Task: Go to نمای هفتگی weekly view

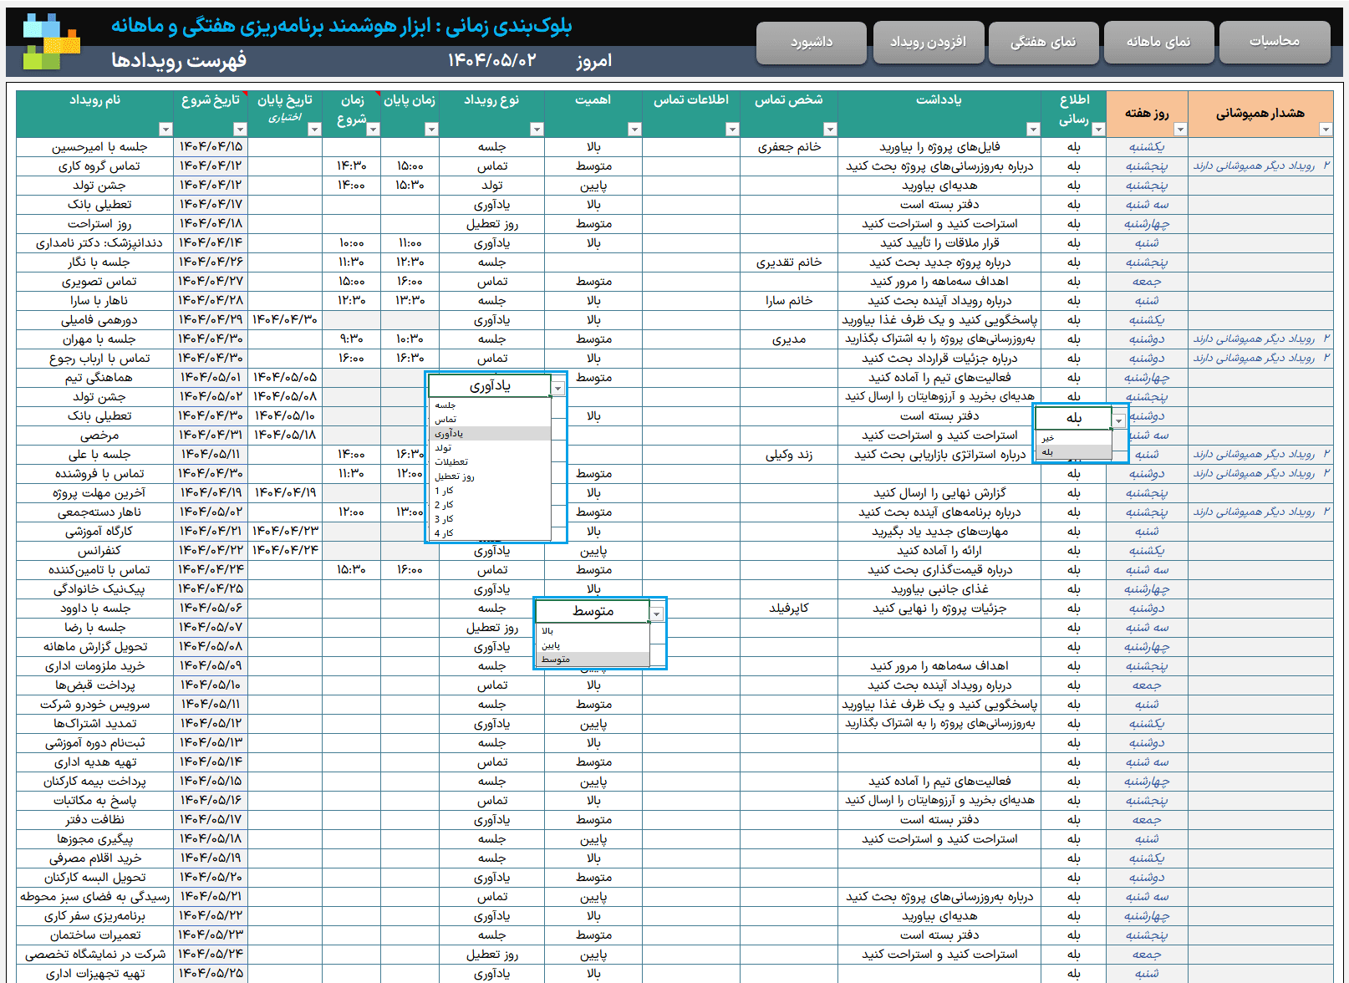Action: (x=1043, y=42)
